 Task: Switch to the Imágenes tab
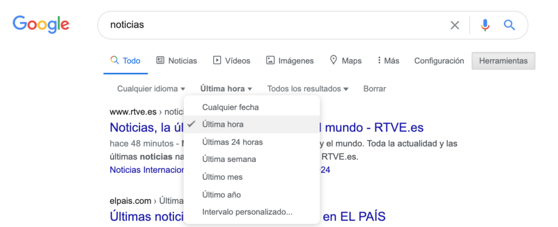pyautogui.click(x=290, y=61)
